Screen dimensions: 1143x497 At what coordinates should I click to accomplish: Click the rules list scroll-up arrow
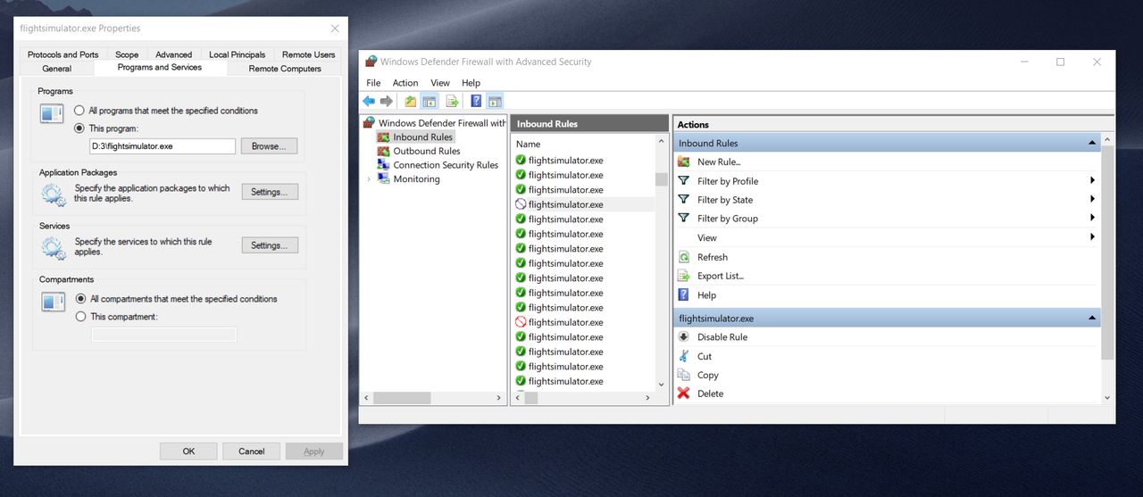pos(662,142)
